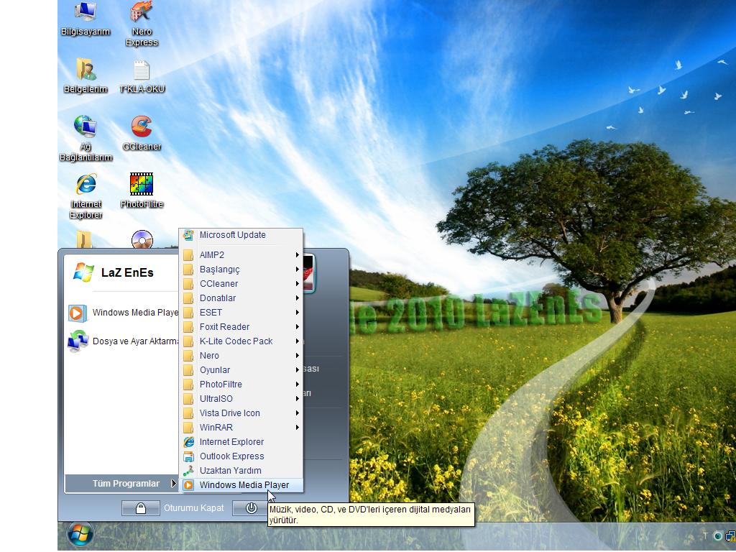The image size is (736, 552).
Task: Click Vista Drive Icon folder icon
Action: click(188, 413)
